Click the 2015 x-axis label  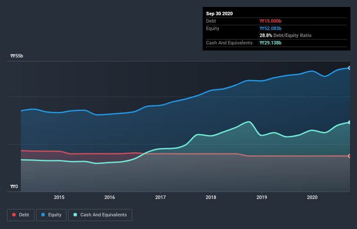59,197
